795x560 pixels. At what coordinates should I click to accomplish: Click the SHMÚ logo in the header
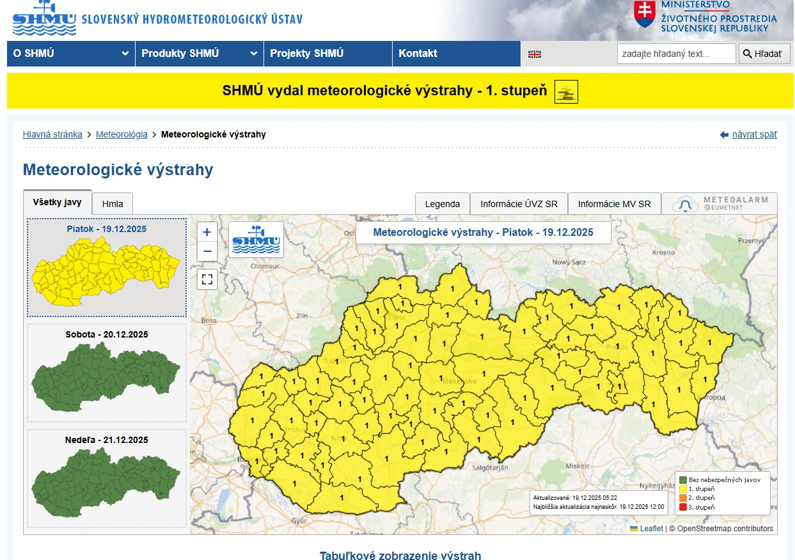[44, 19]
